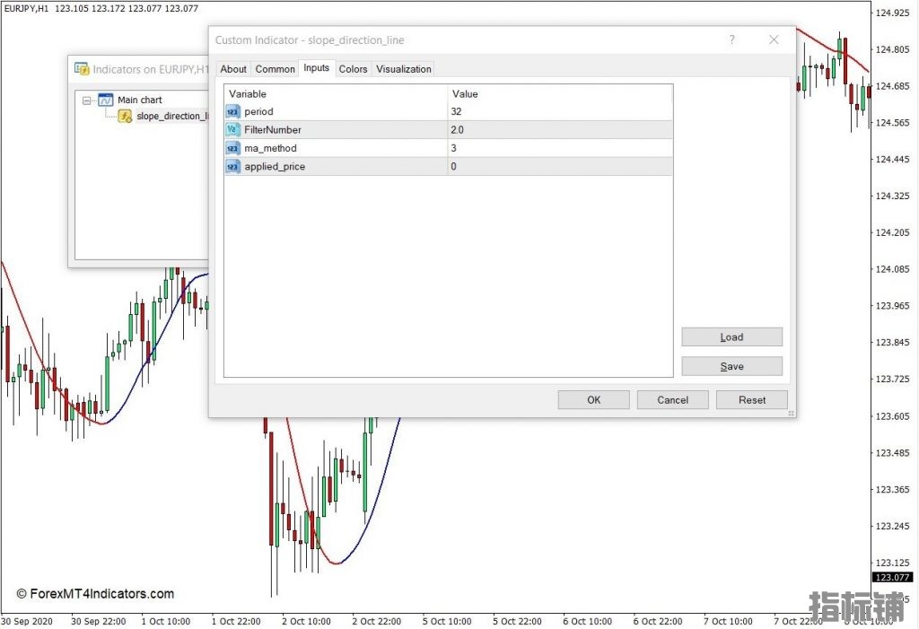Click the applied_price integer icon
The image size is (919, 629).
point(232,167)
